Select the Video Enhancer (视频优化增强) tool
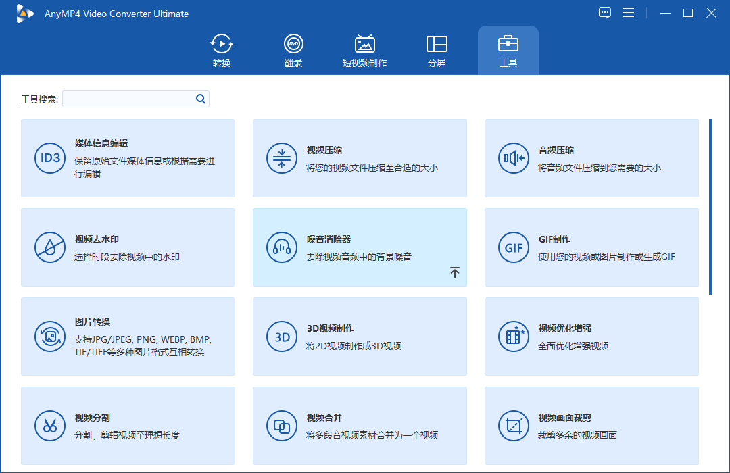730x473 pixels. point(591,337)
